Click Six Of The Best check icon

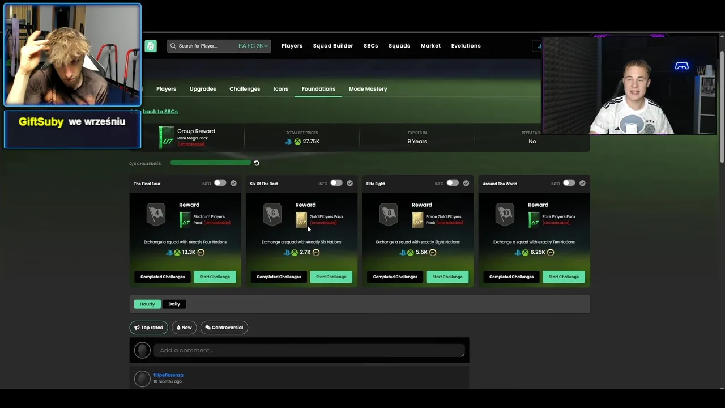(x=349, y=183)
